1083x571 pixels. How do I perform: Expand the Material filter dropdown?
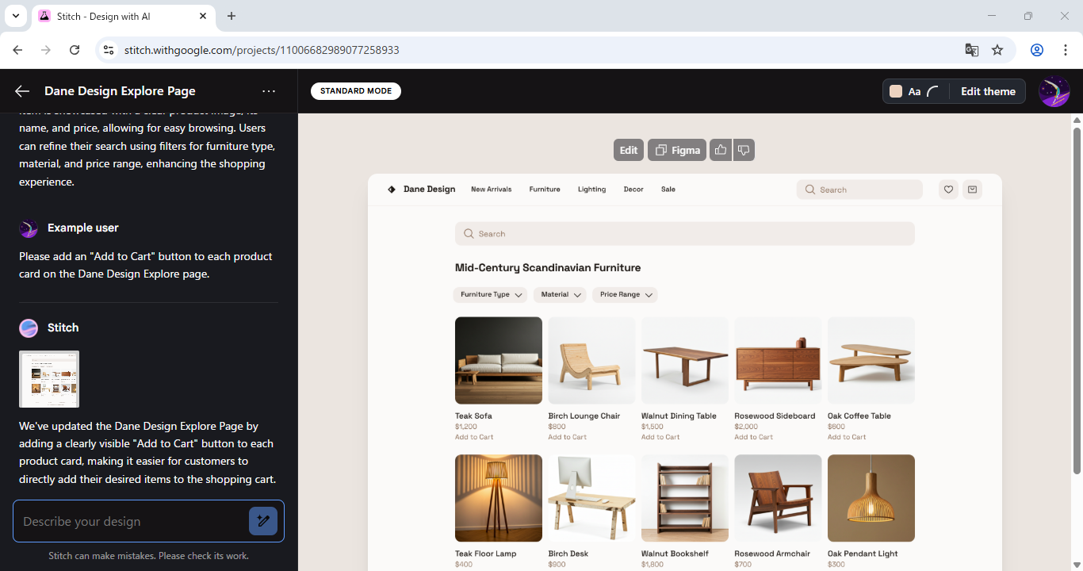[x=560, y=294]
